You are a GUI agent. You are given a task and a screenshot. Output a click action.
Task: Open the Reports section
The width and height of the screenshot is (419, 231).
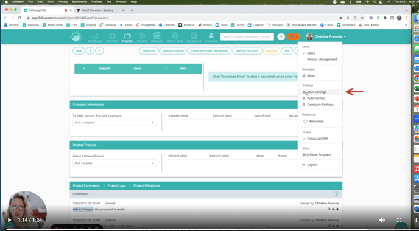pos(142,37)
